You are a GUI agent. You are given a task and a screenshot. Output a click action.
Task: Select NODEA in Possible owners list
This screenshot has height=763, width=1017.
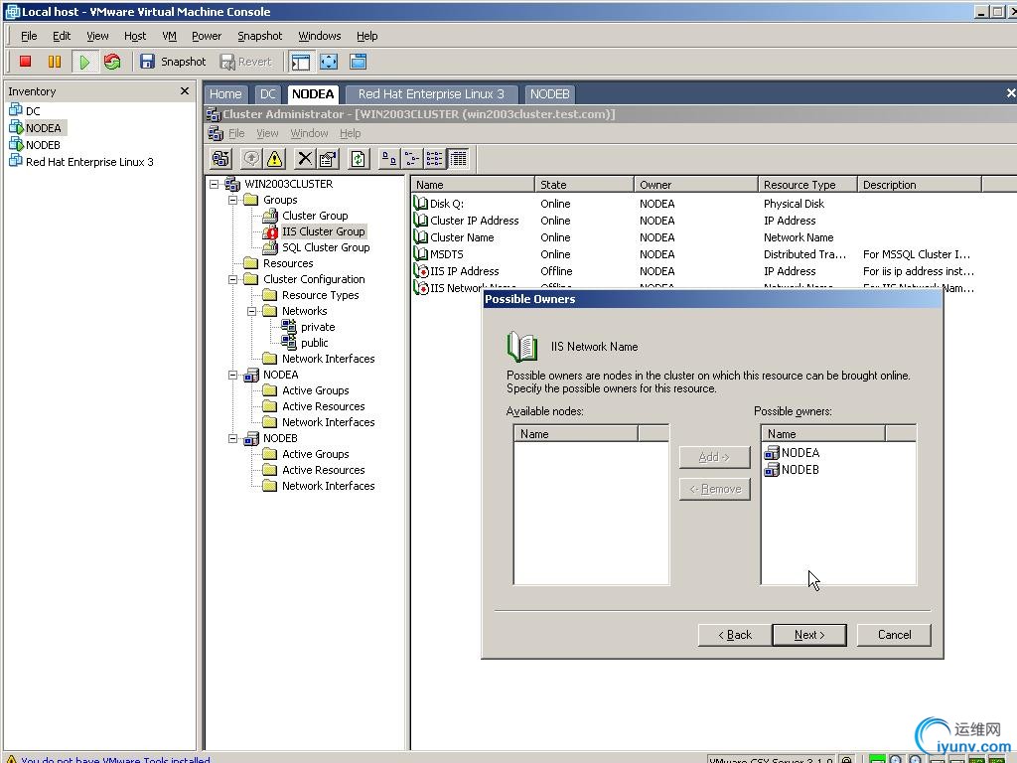(799, 453)
